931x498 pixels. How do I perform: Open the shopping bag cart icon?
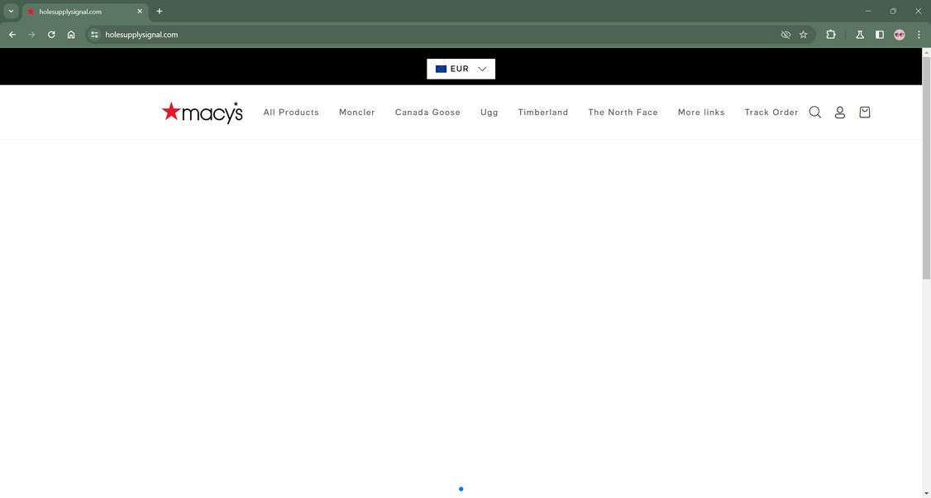pos(864,112)
